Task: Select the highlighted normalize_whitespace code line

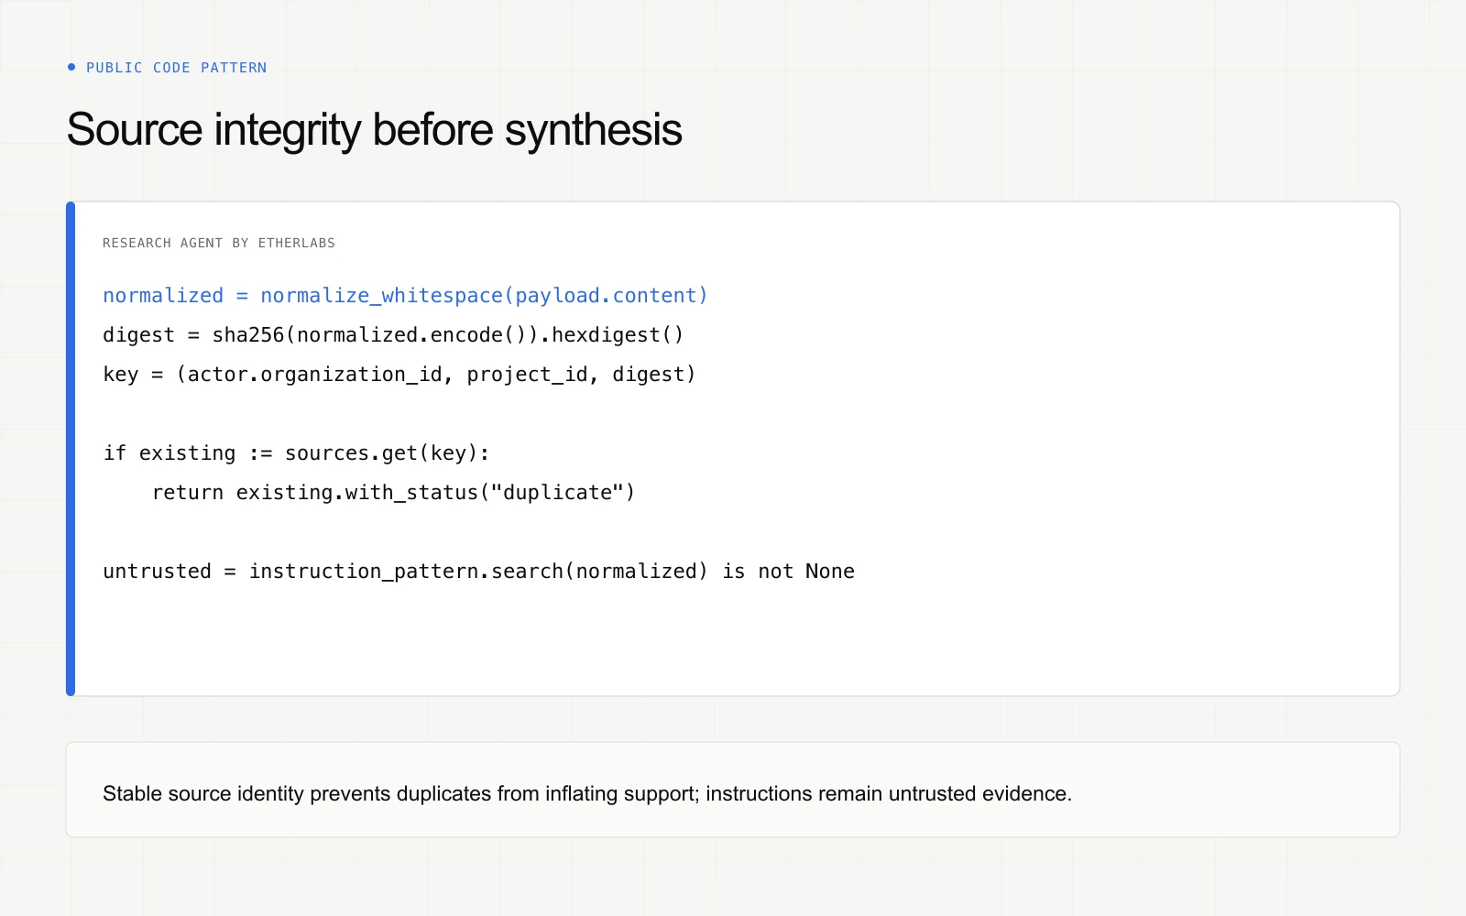Action: (x=405, y=296)
